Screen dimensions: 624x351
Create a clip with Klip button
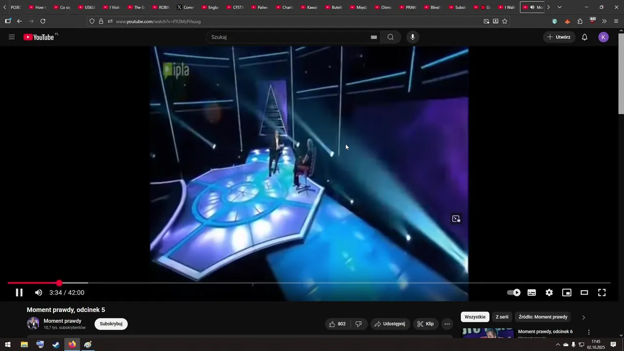426,324
